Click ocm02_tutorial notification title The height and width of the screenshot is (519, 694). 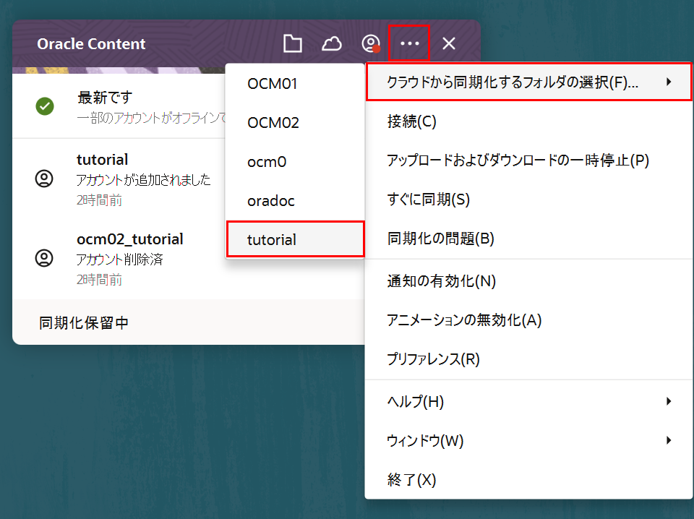tap(129, 239)
